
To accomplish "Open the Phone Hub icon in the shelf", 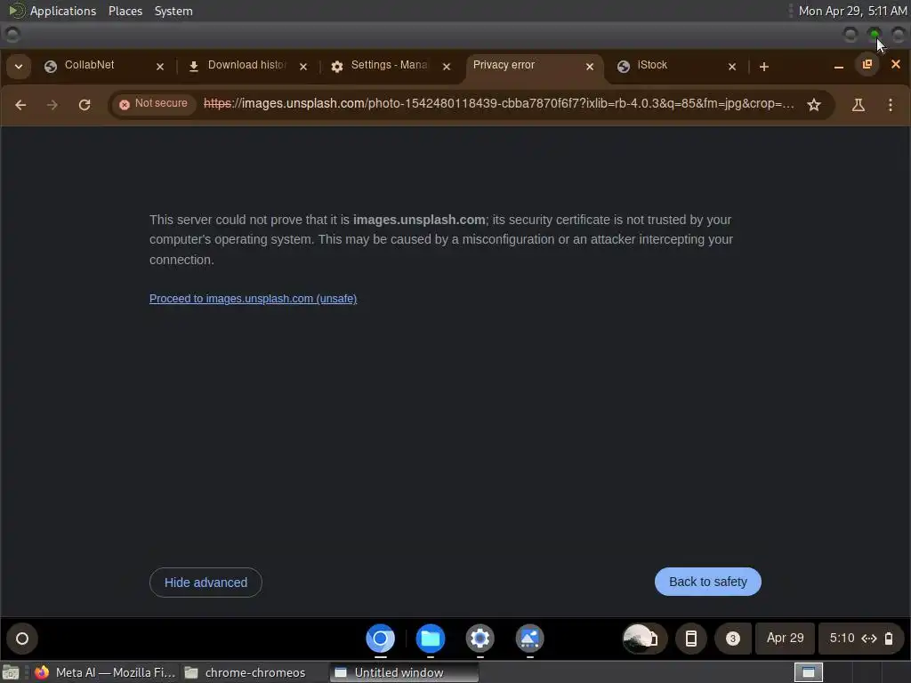I will click(x=690, y=639).
